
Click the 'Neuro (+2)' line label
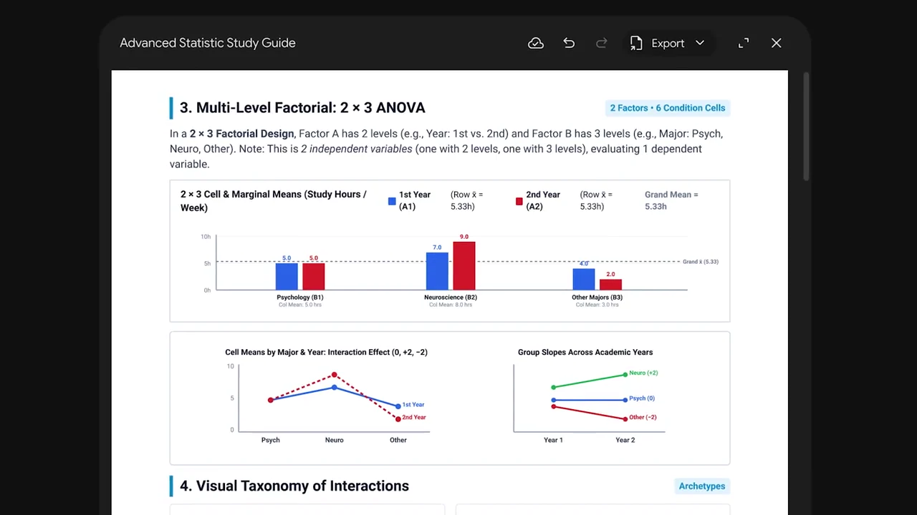pos(643,373)
